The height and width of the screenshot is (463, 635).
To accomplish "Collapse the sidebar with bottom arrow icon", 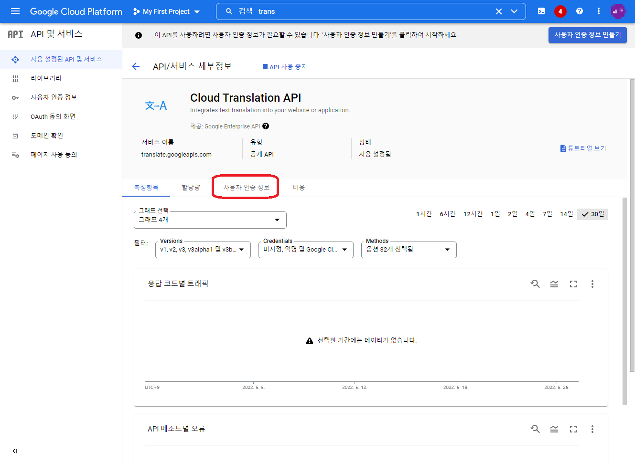I will click(x=15, y=451).
